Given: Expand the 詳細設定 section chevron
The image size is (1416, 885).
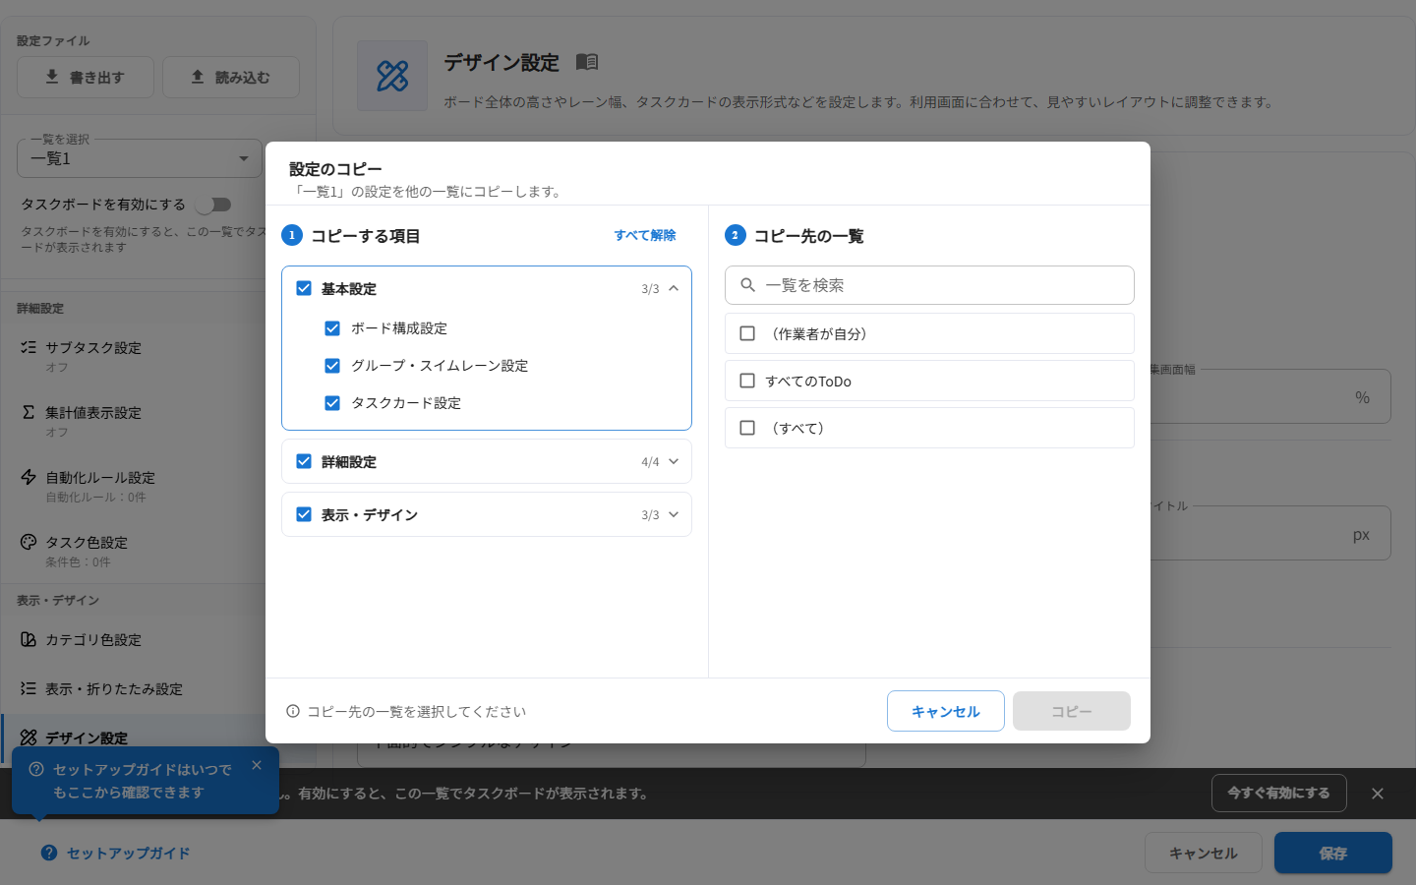Looking at the screenshot, I should pyautogui.click(x=674, y=461).
